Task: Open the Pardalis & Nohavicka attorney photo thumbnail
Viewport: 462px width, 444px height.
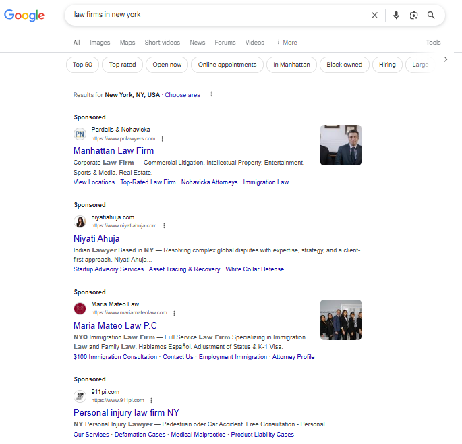Action: pos(341,145)
